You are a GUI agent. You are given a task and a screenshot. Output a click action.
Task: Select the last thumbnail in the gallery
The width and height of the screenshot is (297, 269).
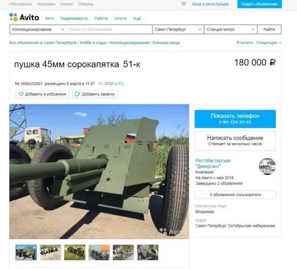[148, 252]
